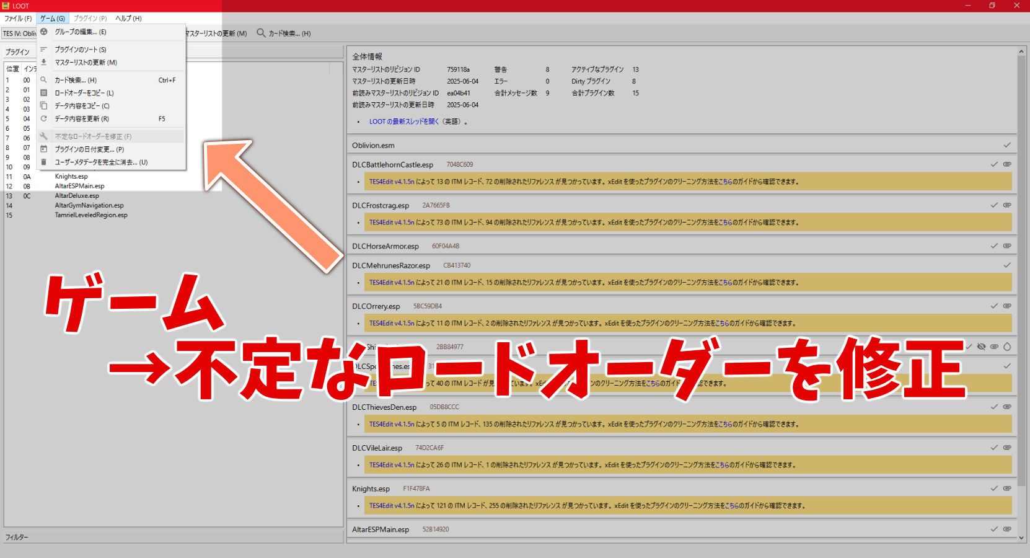Viewport: 1030px width, 558px height.
Task: Click the checkmark icon on DLCMehrunesRazor.esp card
Action: click(x=1007, y=265)
